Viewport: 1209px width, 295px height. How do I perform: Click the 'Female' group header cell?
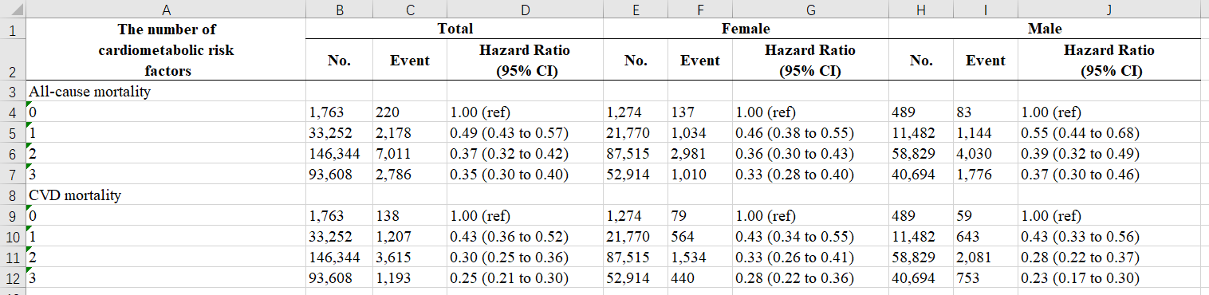746,29
